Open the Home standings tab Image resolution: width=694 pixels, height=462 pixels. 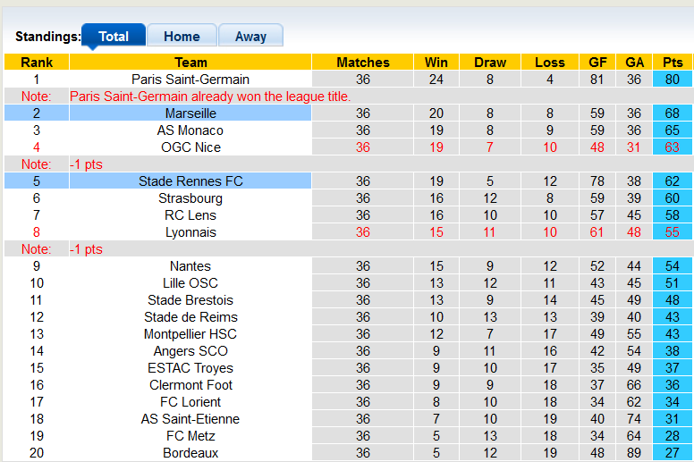point(182,37)
